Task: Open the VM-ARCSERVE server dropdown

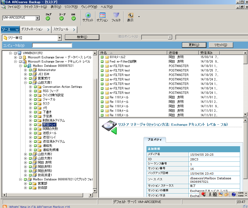Action: coord(37,18)
